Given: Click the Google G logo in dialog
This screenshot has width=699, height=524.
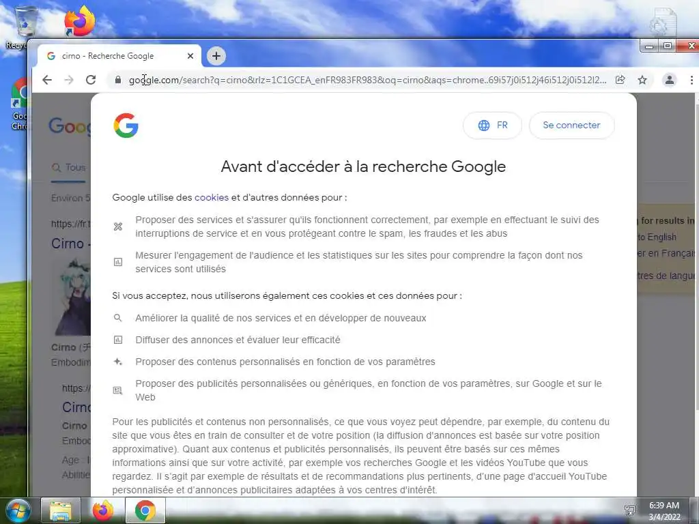Looking at the screenshot, I should pyautogui.click(x=126, y=126).
